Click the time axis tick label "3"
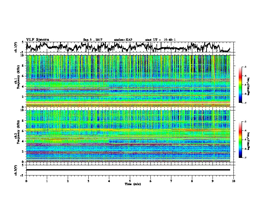263x203 pixels. tap(88, 181)
